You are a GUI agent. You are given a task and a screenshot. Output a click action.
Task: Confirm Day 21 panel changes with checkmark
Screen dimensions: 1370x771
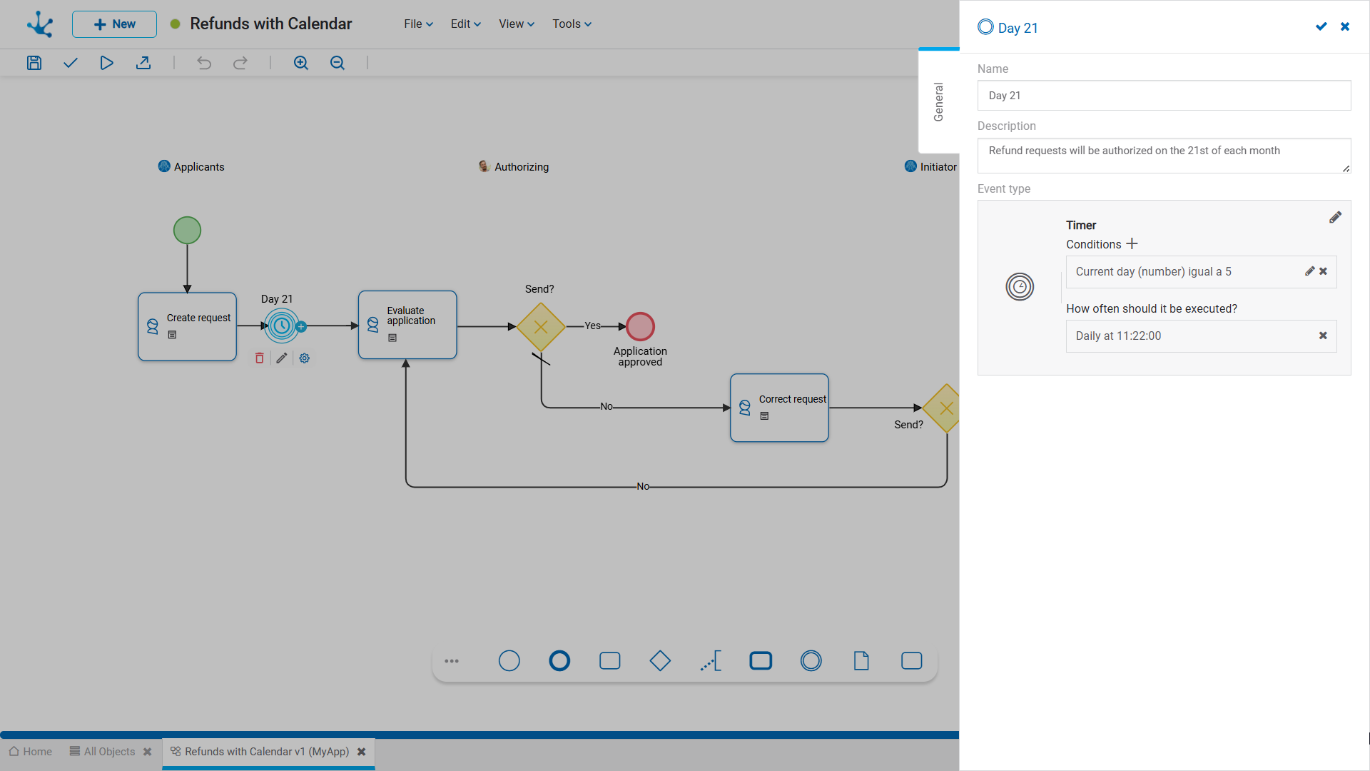[1321, 26]
